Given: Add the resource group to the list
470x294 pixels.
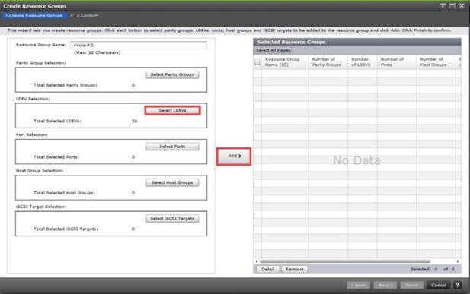Looking at the screenshot, I should (234, 156).
